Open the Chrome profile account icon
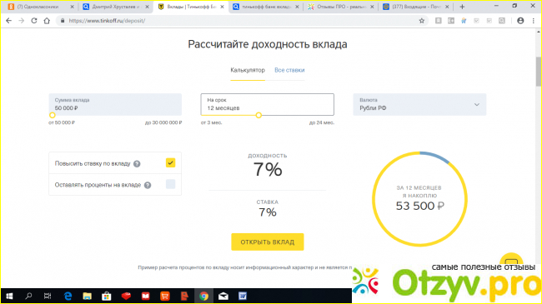Viewport: 542px width, 304px height. tap(520, 21)
